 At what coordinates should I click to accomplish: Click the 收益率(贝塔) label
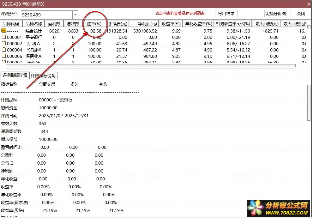[x=12, y=210]
